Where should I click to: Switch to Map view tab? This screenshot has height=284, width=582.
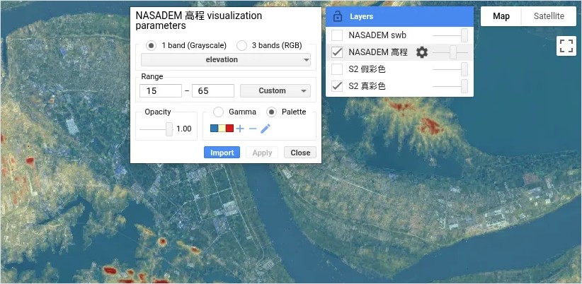pyautogui.click(x=501, y=16)
